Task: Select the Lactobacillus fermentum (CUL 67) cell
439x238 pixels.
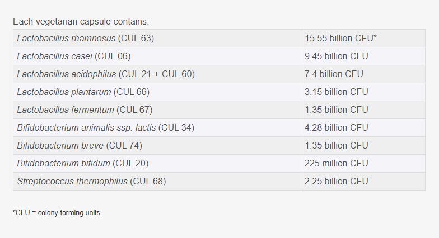Action: tap(85, 110)
